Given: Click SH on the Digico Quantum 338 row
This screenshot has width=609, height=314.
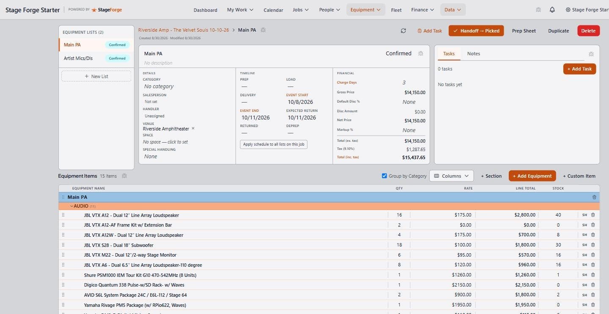Looking at the screenshot, I should [584, 285].
